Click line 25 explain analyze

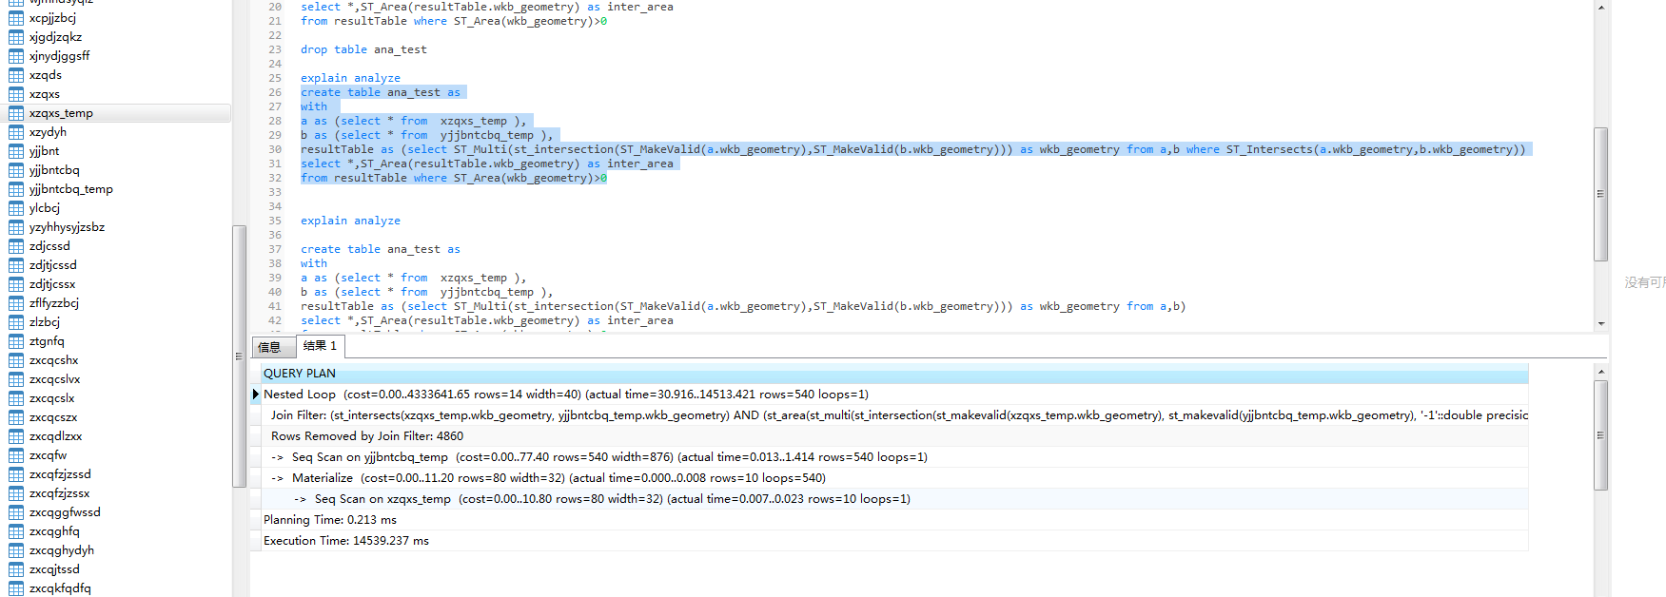pyautogui.click(x=350, y=78)
